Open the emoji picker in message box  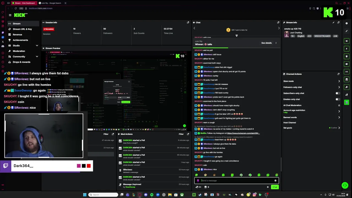275,181
